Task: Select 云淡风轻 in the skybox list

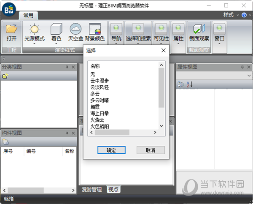Action: pos(100,87)
